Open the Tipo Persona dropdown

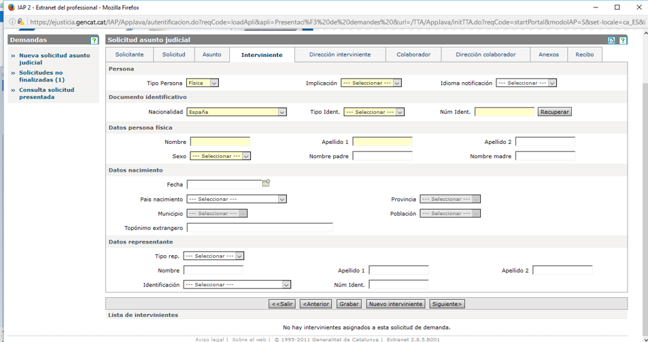pyautogui.click(x=203, y=83)
